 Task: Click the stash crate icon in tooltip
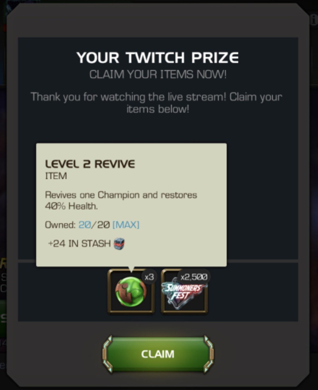click(119, 244)
